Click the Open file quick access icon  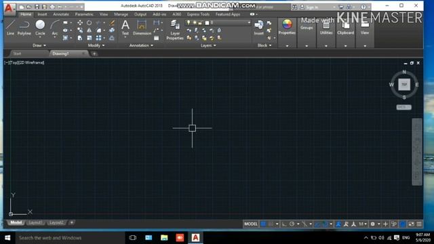coord(29,7)
